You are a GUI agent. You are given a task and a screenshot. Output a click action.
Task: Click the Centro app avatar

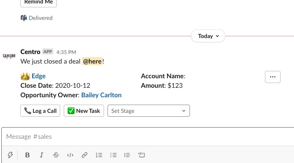[x=9, y=56]
